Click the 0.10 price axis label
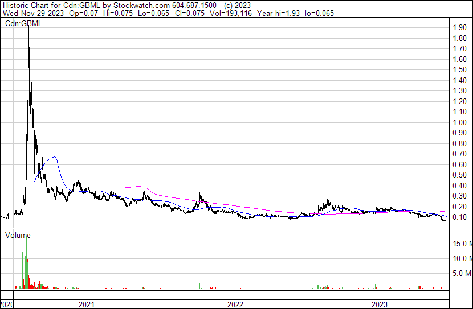 point(460,217)
